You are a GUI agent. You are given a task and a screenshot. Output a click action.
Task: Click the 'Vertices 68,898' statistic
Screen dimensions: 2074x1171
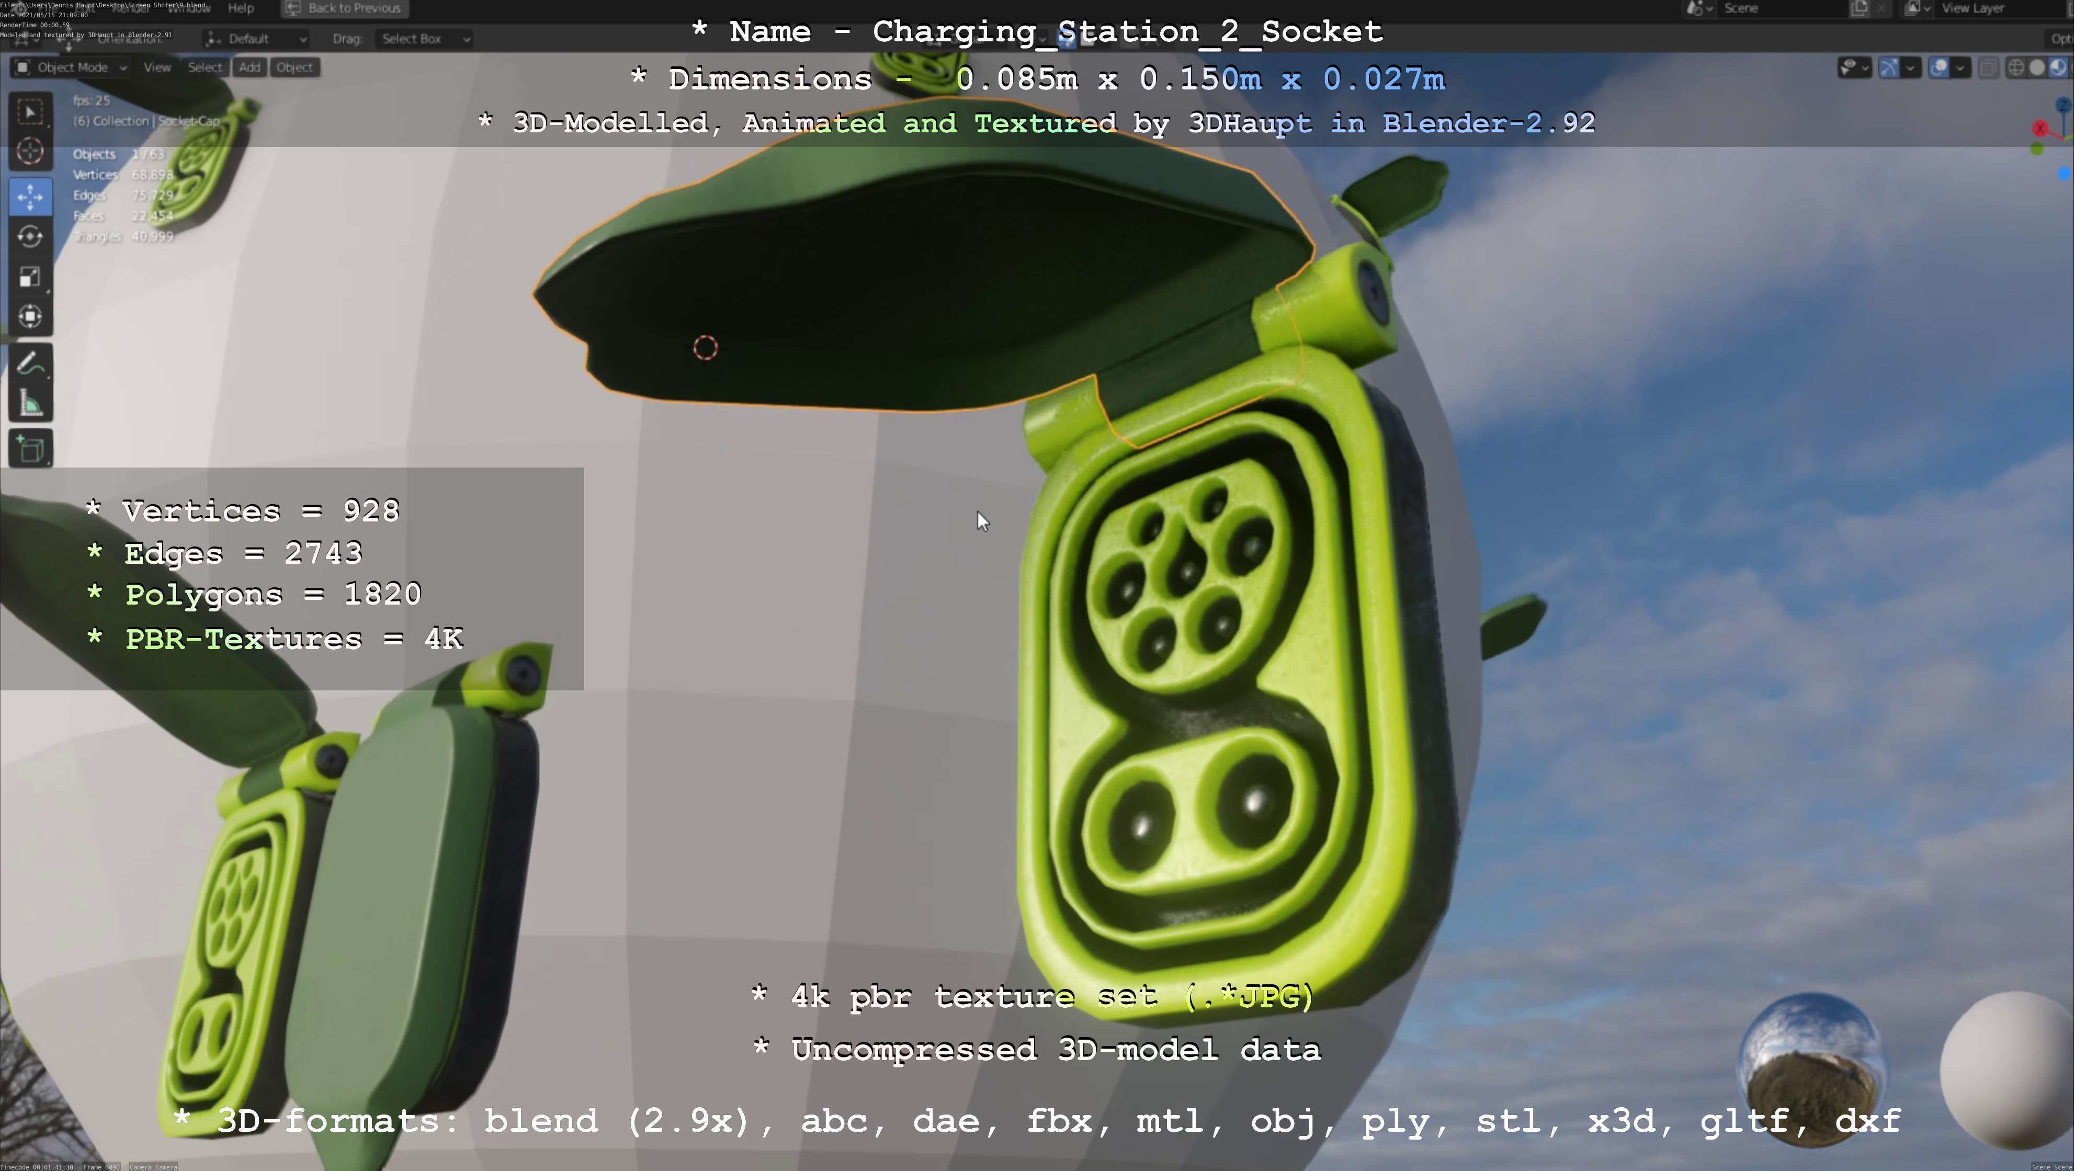[x=123, y=175]
